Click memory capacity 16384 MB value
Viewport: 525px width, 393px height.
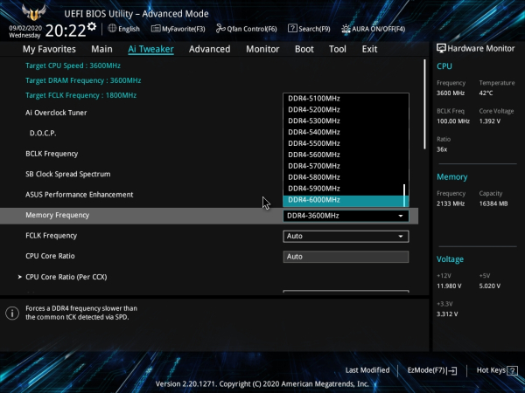(x=493, y=203)
